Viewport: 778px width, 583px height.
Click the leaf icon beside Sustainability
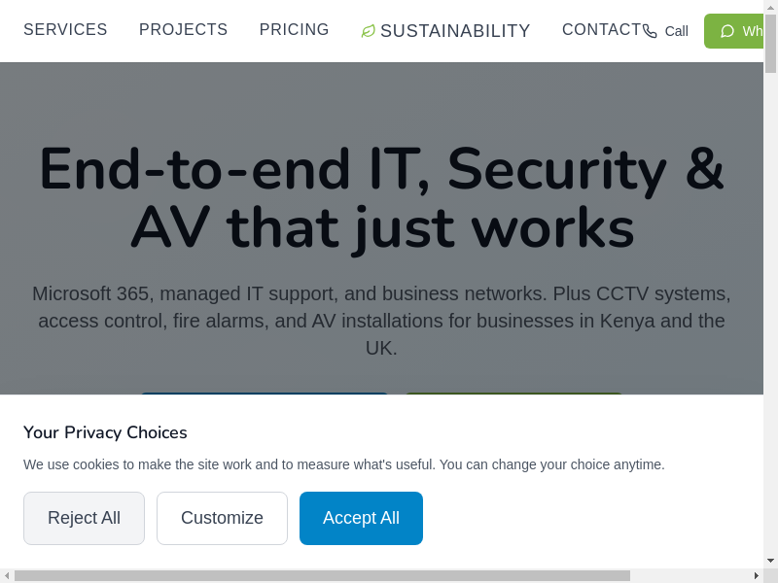click(x=368, y=31)
